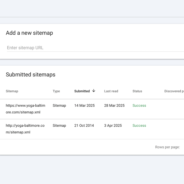Click the Status column header

pyautogui.click(x=137, y=91)
